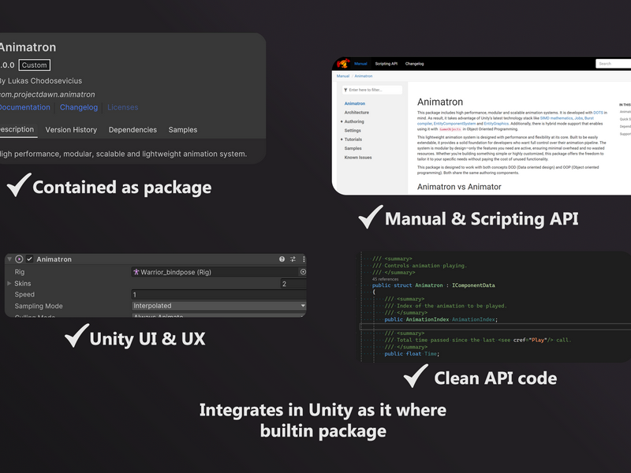This screenshot has height=473, width=631.
Task: Click the '45 references' code lens
Action: [x=385, y=279]
